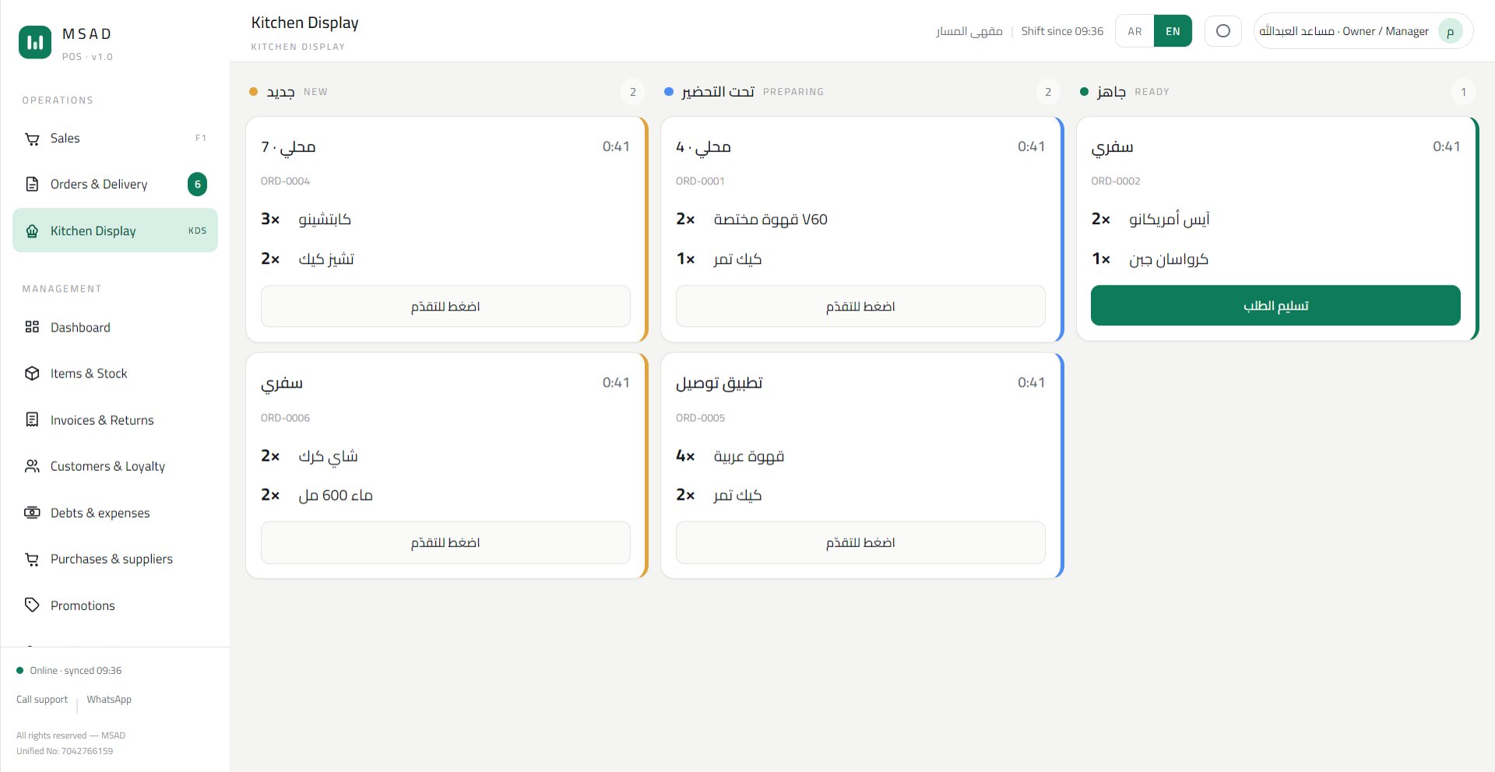Click the Debts & expenses cash icon

pos(32,513)
